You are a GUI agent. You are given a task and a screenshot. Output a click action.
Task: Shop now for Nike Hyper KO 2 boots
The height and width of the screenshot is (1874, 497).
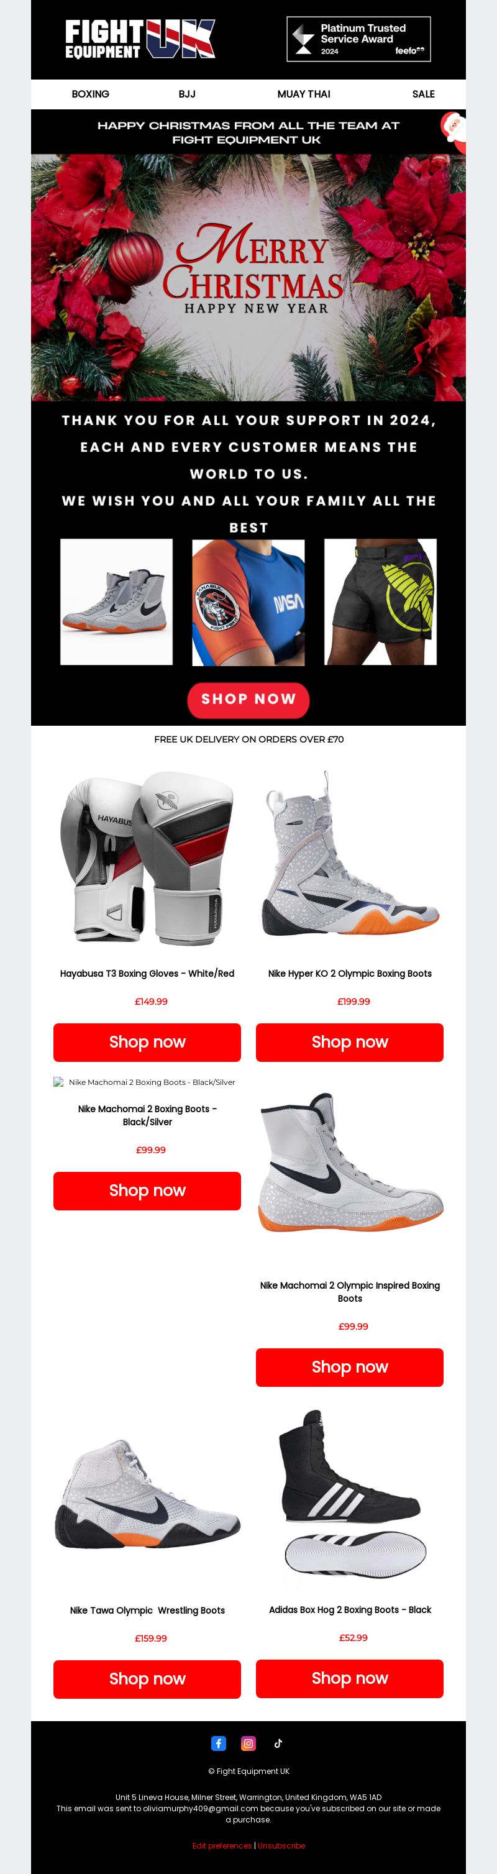click(x=349, y=1042)
